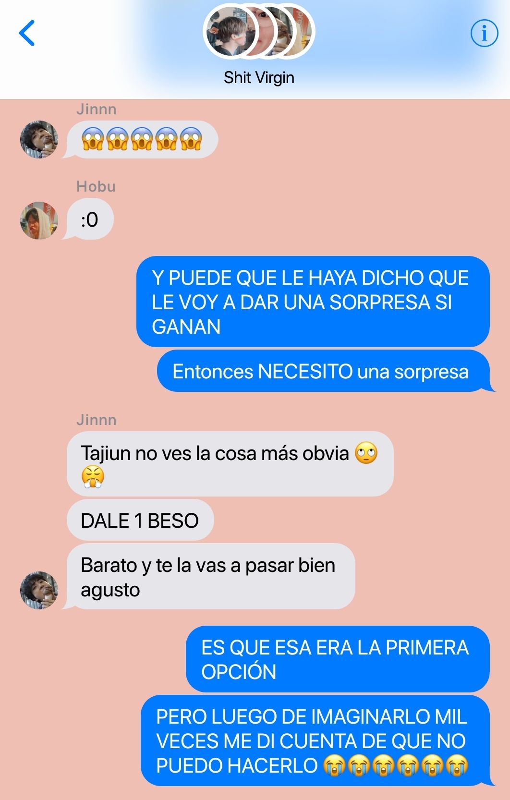Select Hobu's ":0" message

coord(90,219)
